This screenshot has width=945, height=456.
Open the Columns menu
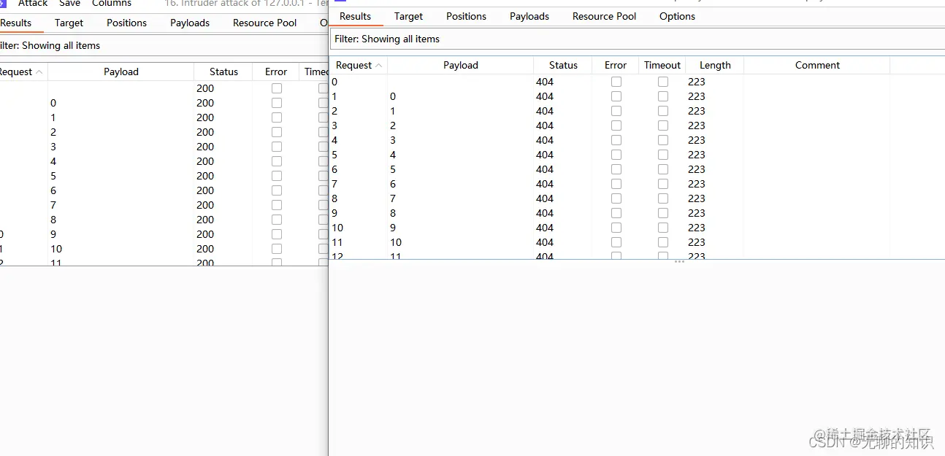(112, 4)
